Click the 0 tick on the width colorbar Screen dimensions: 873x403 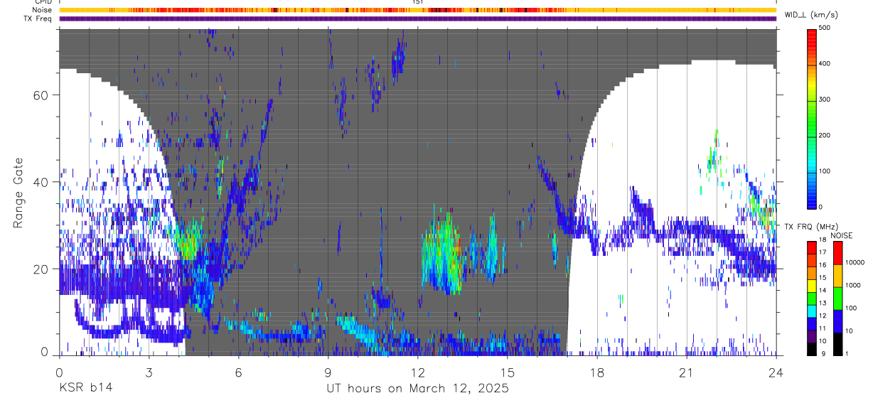tap(822, 207)
